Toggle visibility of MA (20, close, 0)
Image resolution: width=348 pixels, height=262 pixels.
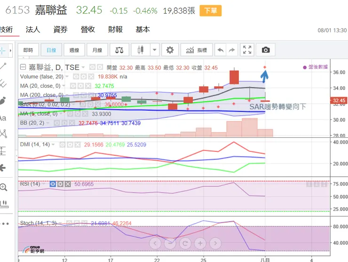pos(73,86)
